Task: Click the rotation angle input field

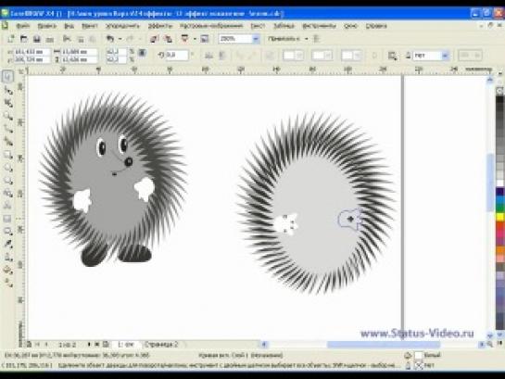Action: [177, 56]
